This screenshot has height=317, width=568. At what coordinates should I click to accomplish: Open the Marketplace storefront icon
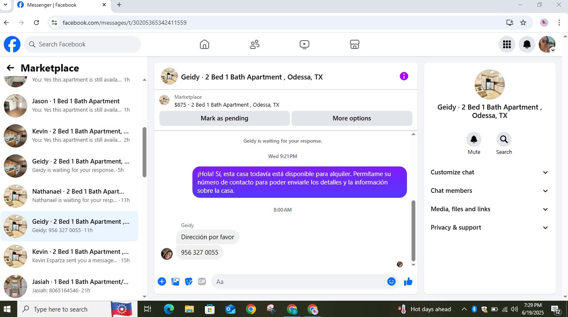[x=355, y=44]
